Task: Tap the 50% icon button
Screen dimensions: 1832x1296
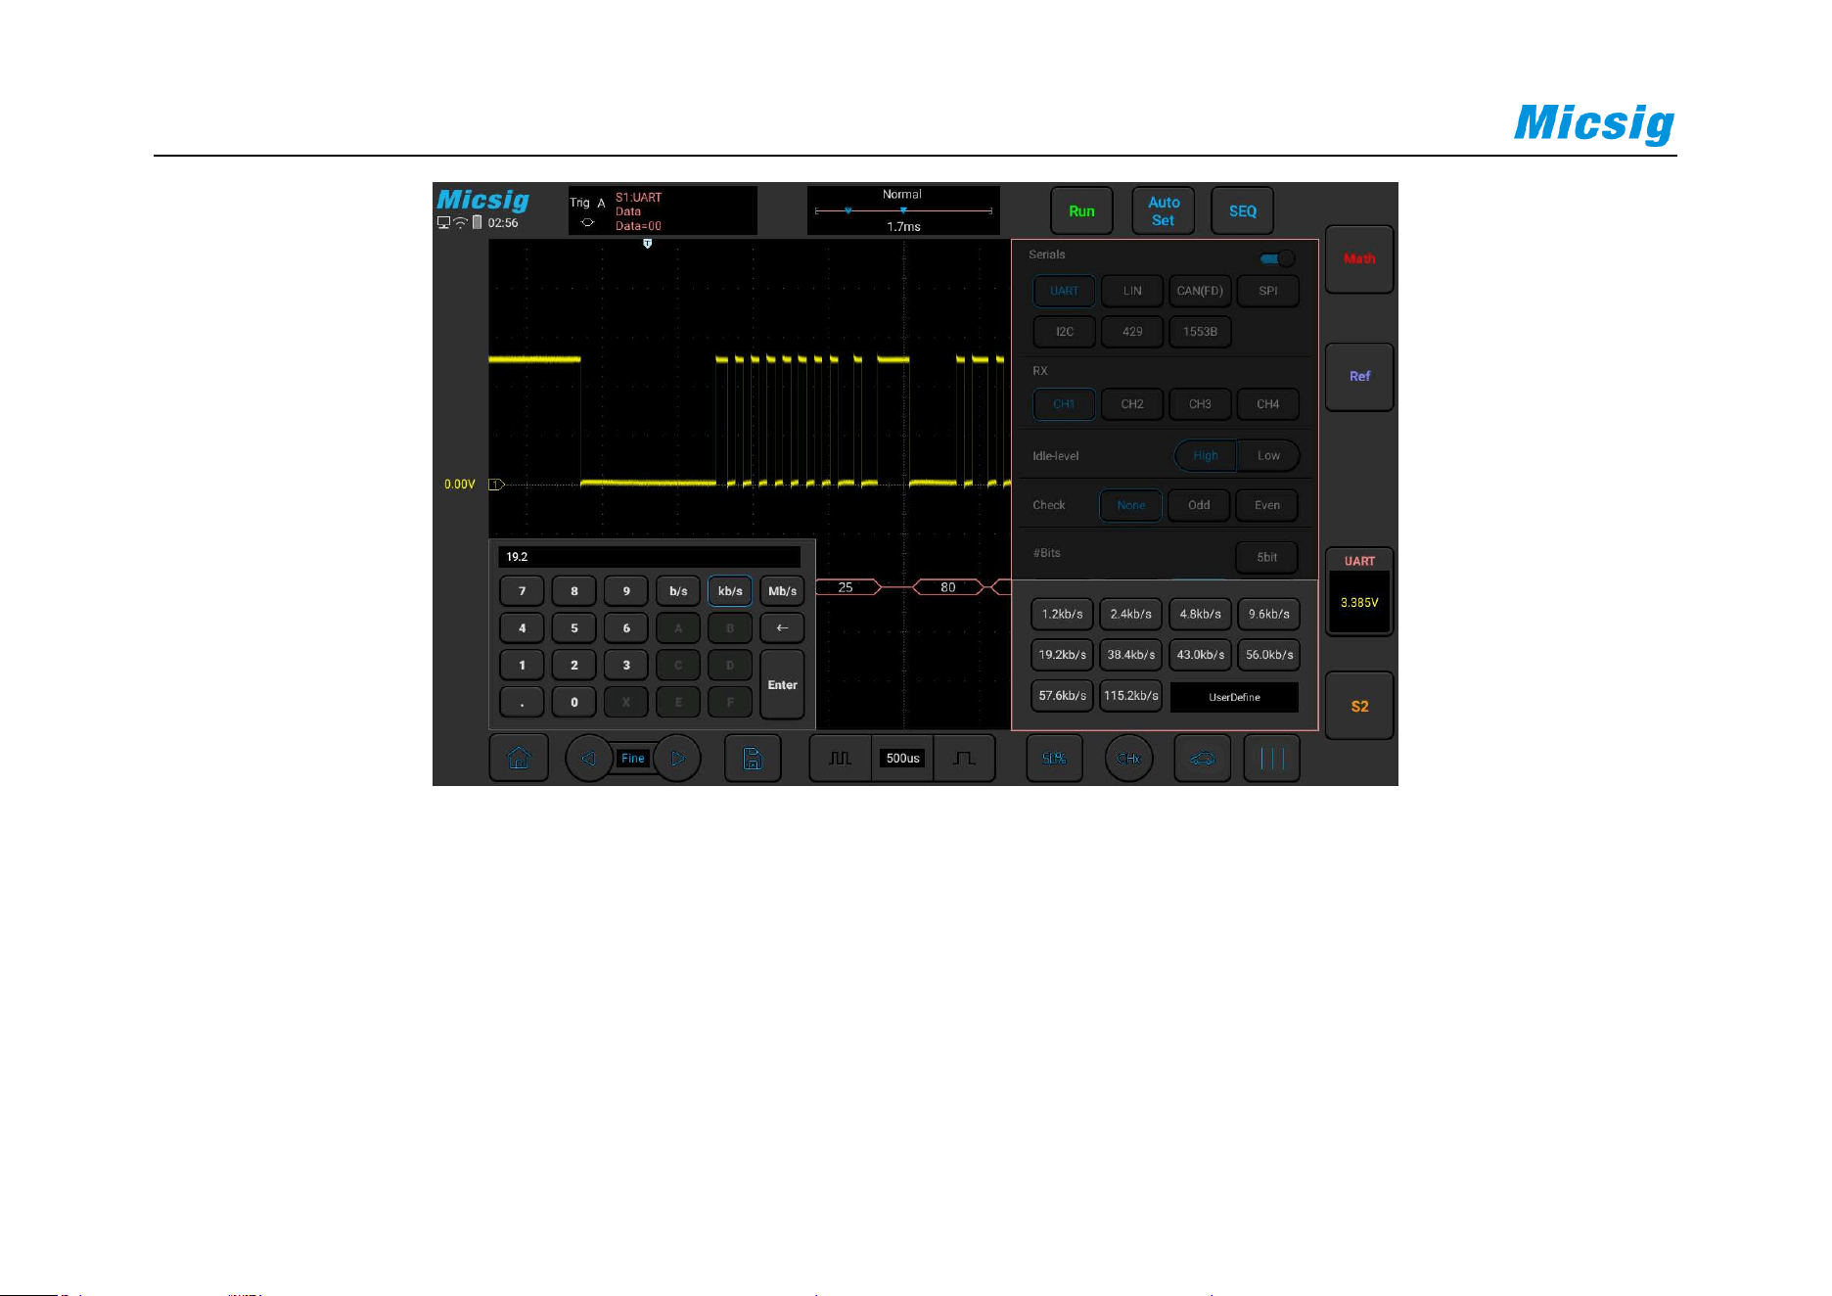Action: click(x=1054, y=758)
